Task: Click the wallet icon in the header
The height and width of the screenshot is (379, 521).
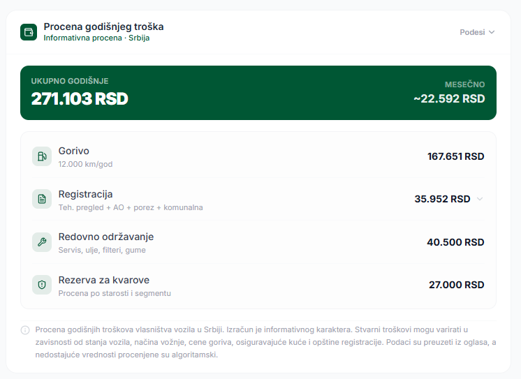Action: coord(29,32)
